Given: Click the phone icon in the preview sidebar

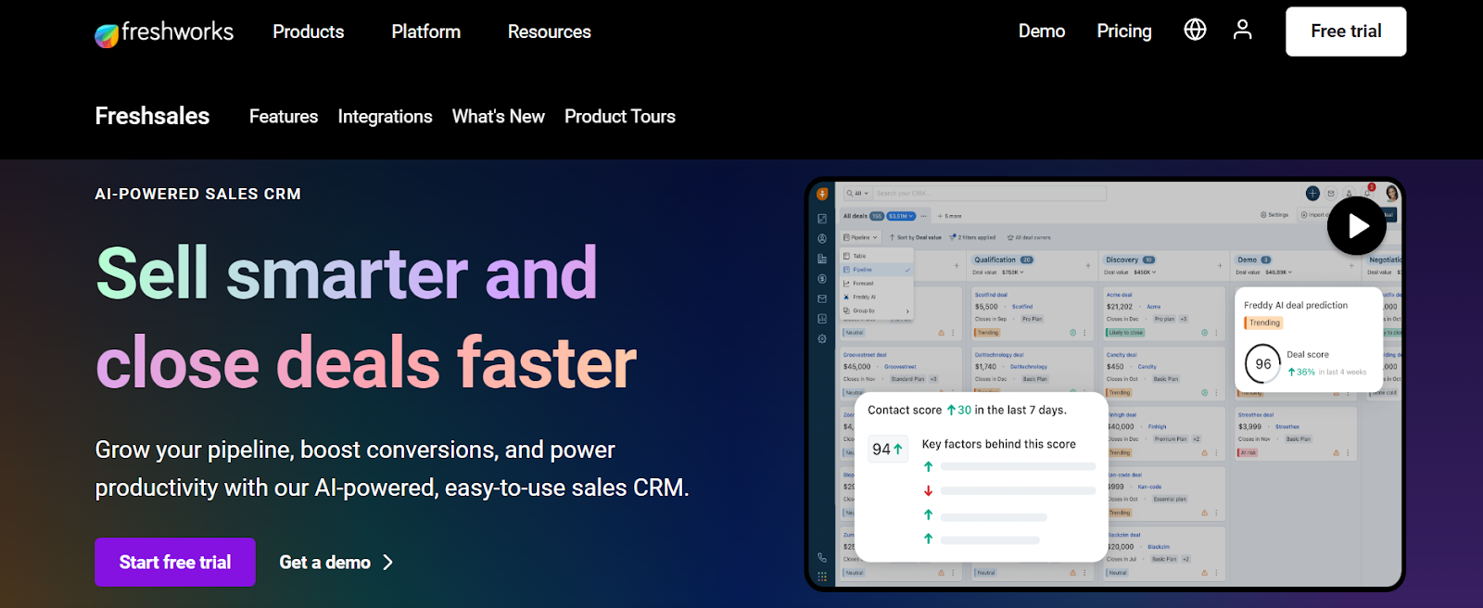Looking at the screenshot, I should coord(822,557).
